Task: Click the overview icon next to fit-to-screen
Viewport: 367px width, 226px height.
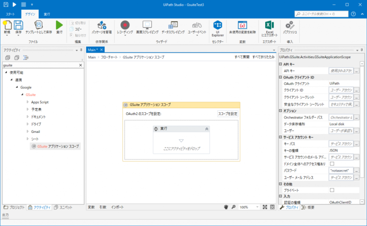Action: click(272, 207)
